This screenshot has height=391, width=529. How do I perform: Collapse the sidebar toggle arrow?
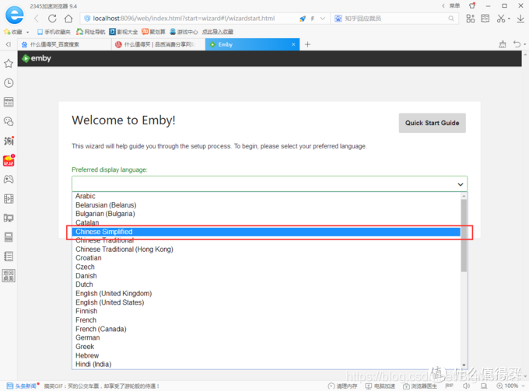coord(9,44)
